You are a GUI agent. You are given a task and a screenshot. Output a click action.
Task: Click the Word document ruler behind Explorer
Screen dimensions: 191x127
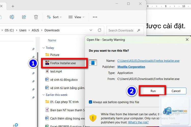(x=169, y=6)
